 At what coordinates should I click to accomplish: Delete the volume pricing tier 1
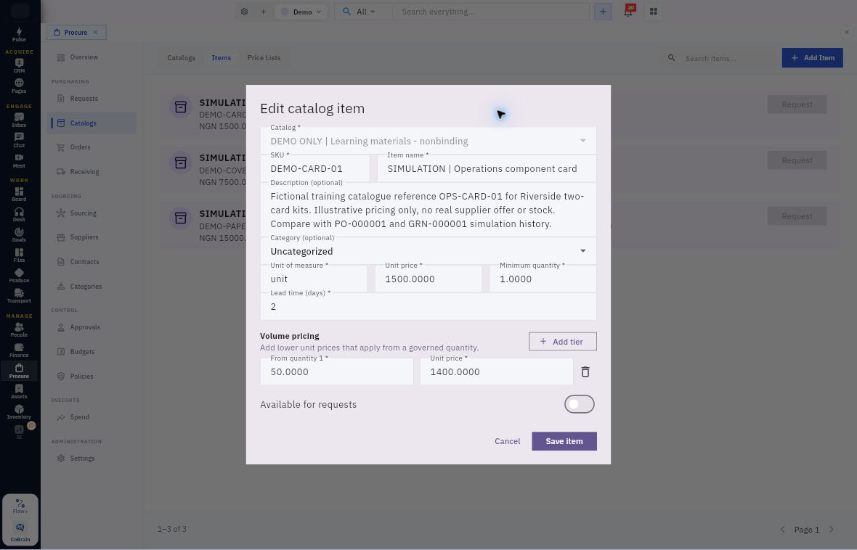(x=585, y=372)
